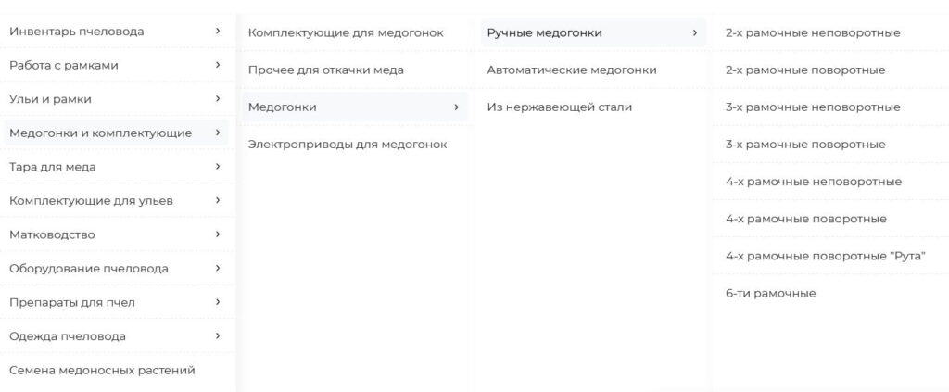Image resolution: width=949 pixels, height=392 pixels.
Task: Open the Семена медоносных растений link
Action: (102, 371)
